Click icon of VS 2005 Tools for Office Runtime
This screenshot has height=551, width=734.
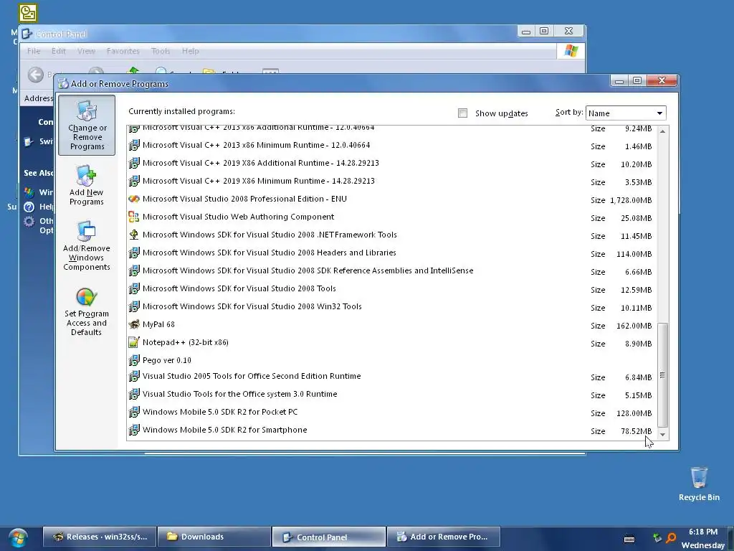pyautogui.click(x=134, y=376)
